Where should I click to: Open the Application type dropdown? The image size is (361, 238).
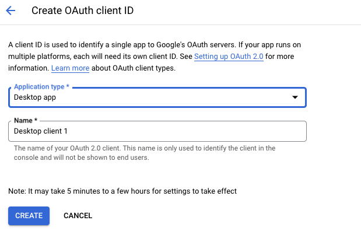157,97
